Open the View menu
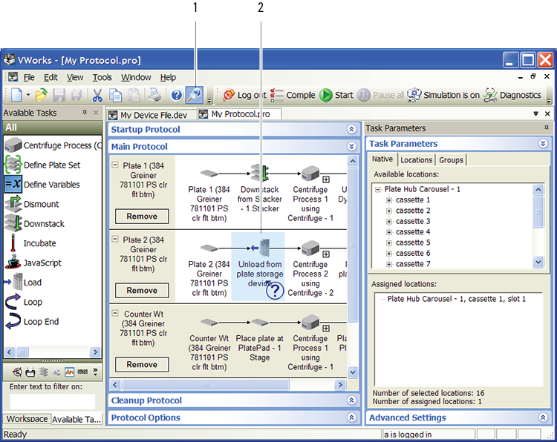 [75, 77]
